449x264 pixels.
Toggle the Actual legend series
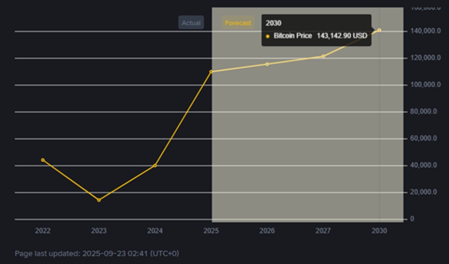(191, 23)
